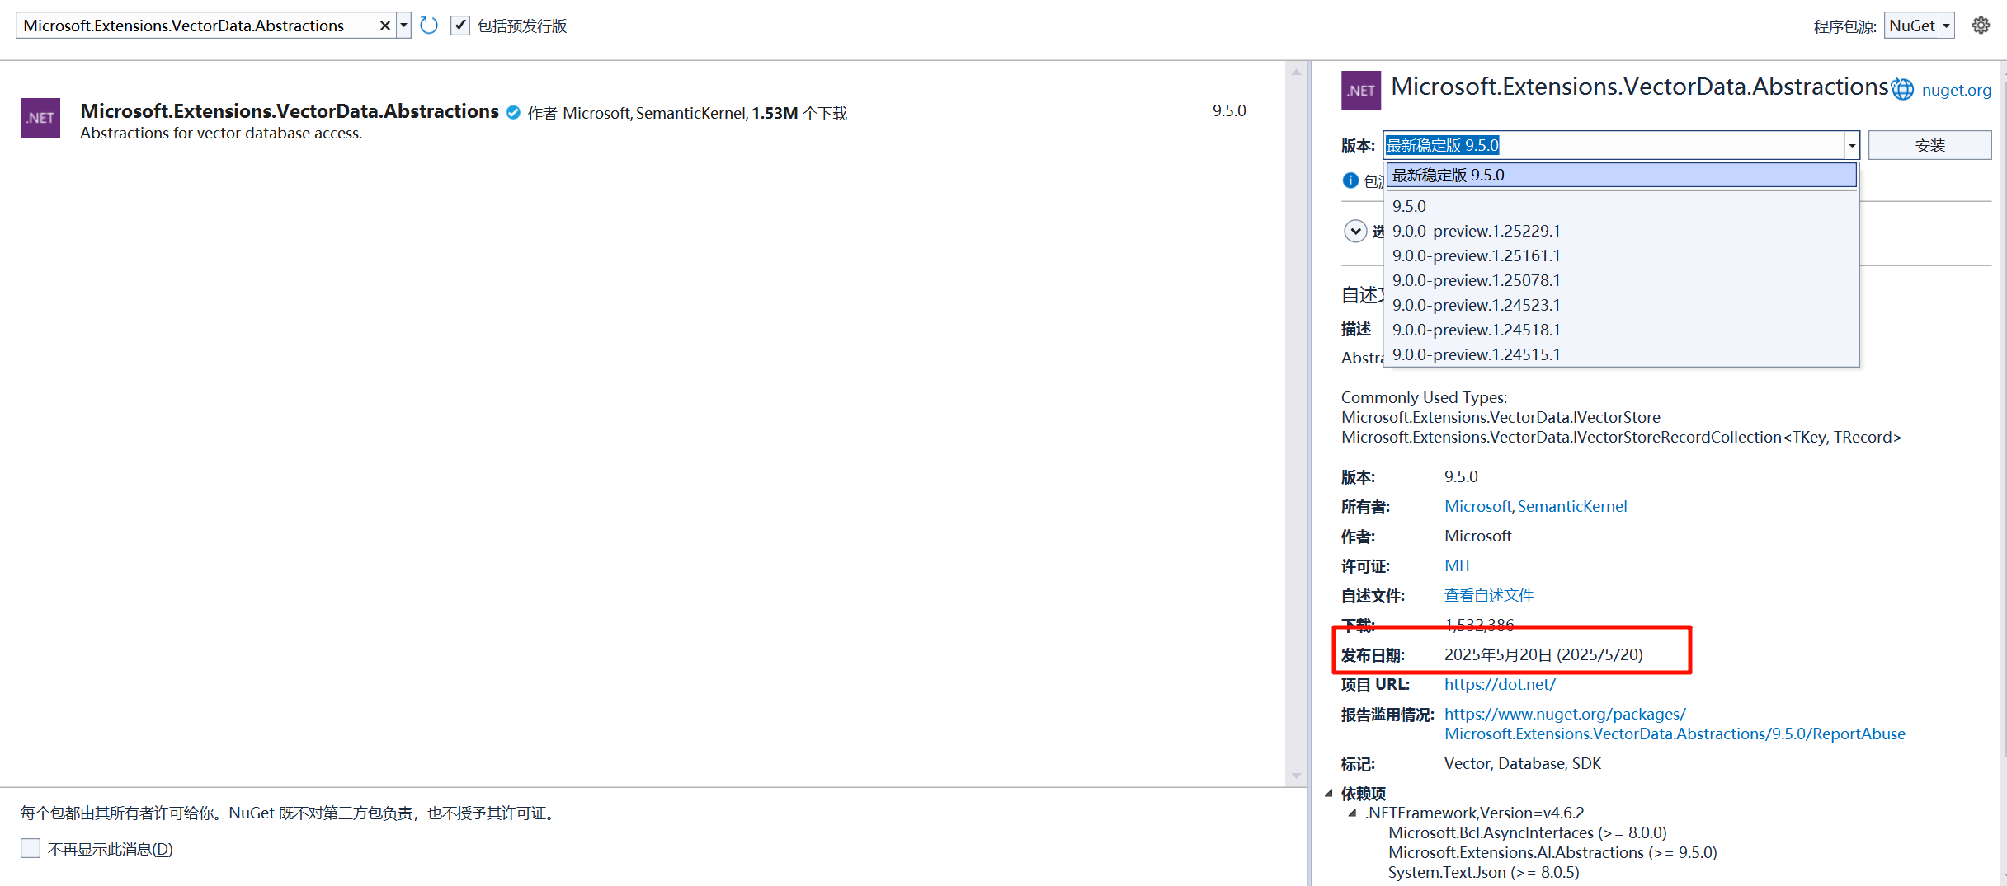Open the NuGet settings gear
Image resolution: width=2007 pixels, height=886 pixels.
click(1981, 25)
